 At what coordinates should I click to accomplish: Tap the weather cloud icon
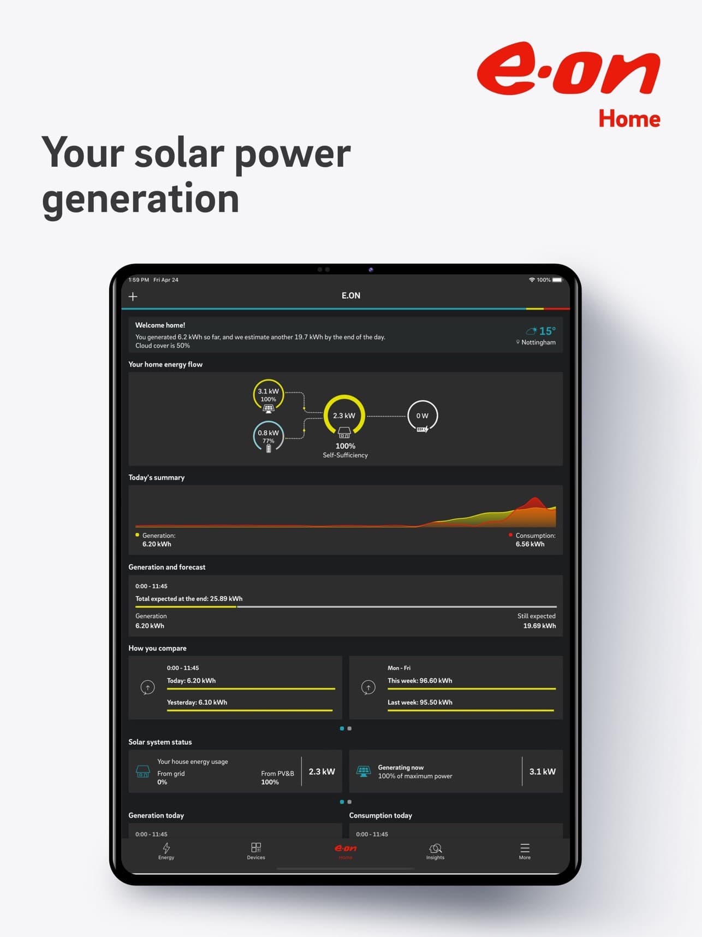click(x=531, y=331)
